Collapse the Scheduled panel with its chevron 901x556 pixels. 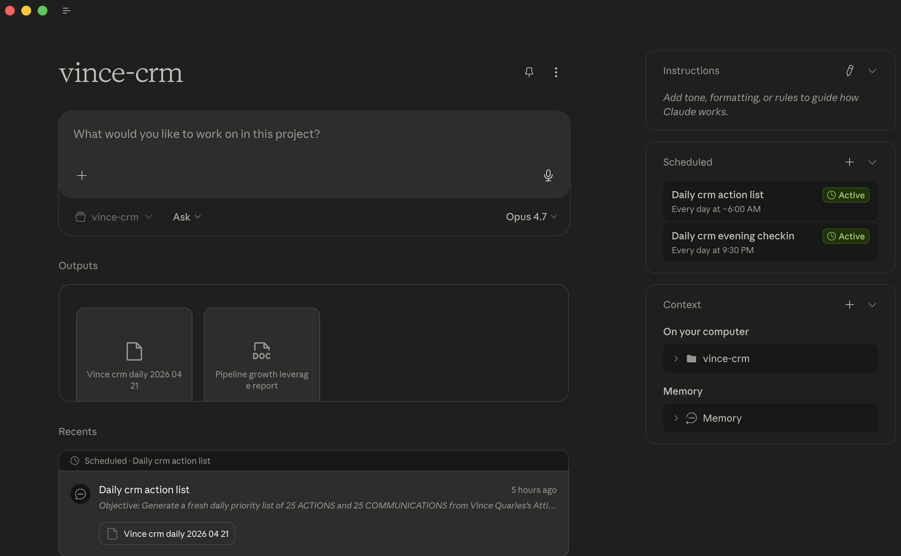872,162
